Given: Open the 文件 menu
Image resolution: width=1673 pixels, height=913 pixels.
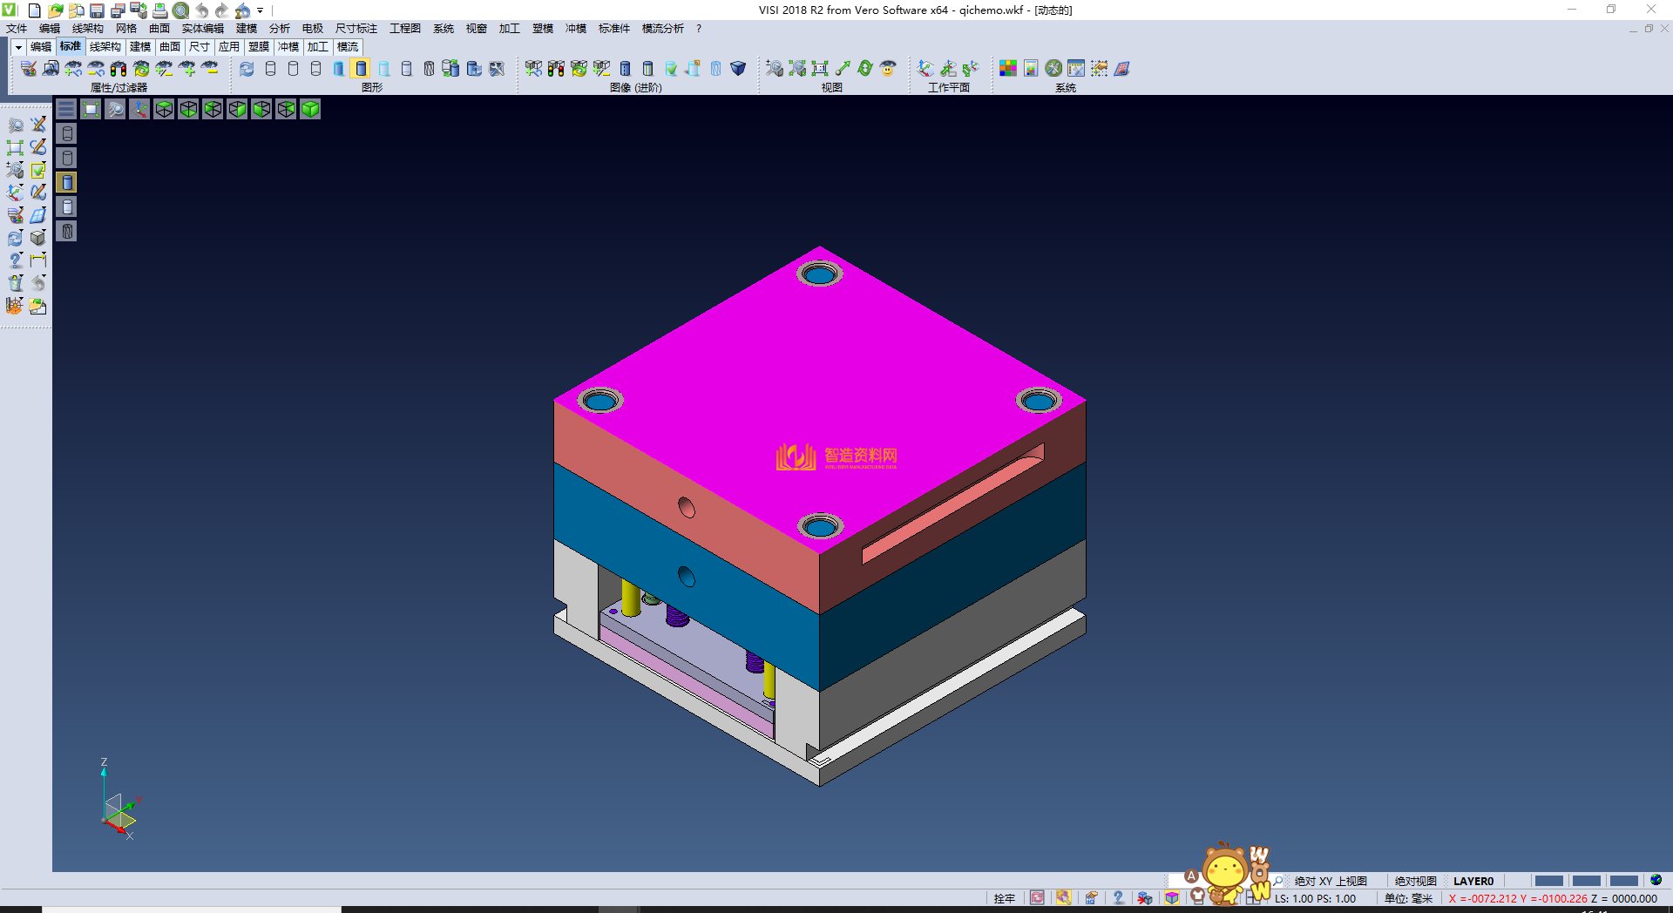Looking at the screenshot, I should [x=17, y=29].
